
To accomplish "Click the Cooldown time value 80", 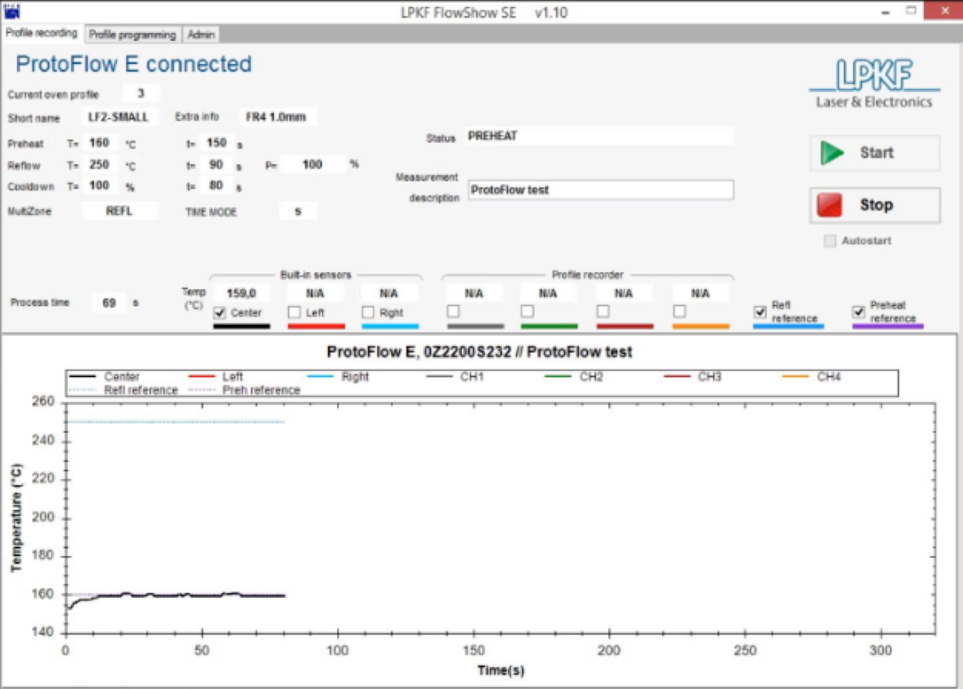I will click(216, 186).
